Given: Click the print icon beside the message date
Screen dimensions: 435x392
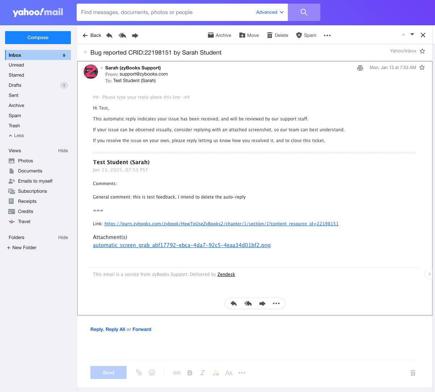Looking at the screenshot, I should [360, 68].
